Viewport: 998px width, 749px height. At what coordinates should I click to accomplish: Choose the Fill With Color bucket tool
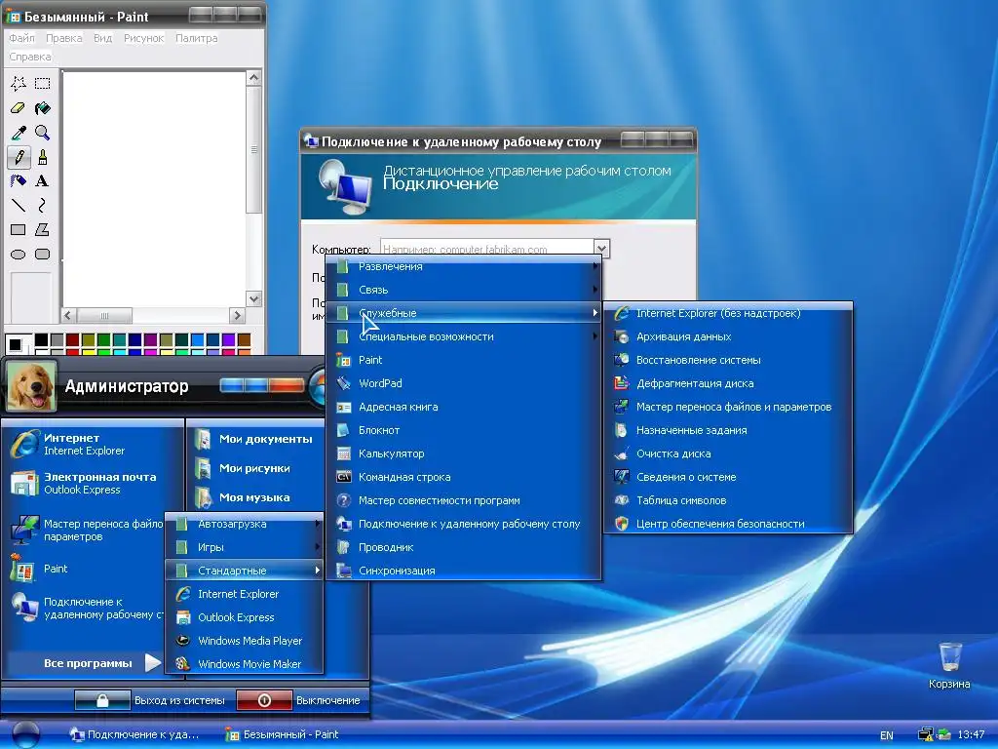click(x=43, y=108)
